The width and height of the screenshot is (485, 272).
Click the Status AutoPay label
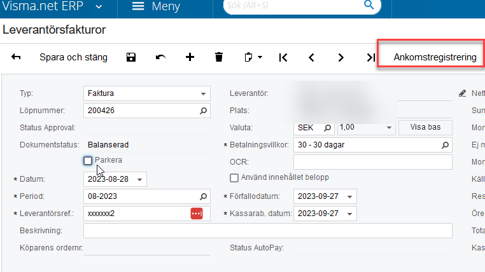point(257,248)
